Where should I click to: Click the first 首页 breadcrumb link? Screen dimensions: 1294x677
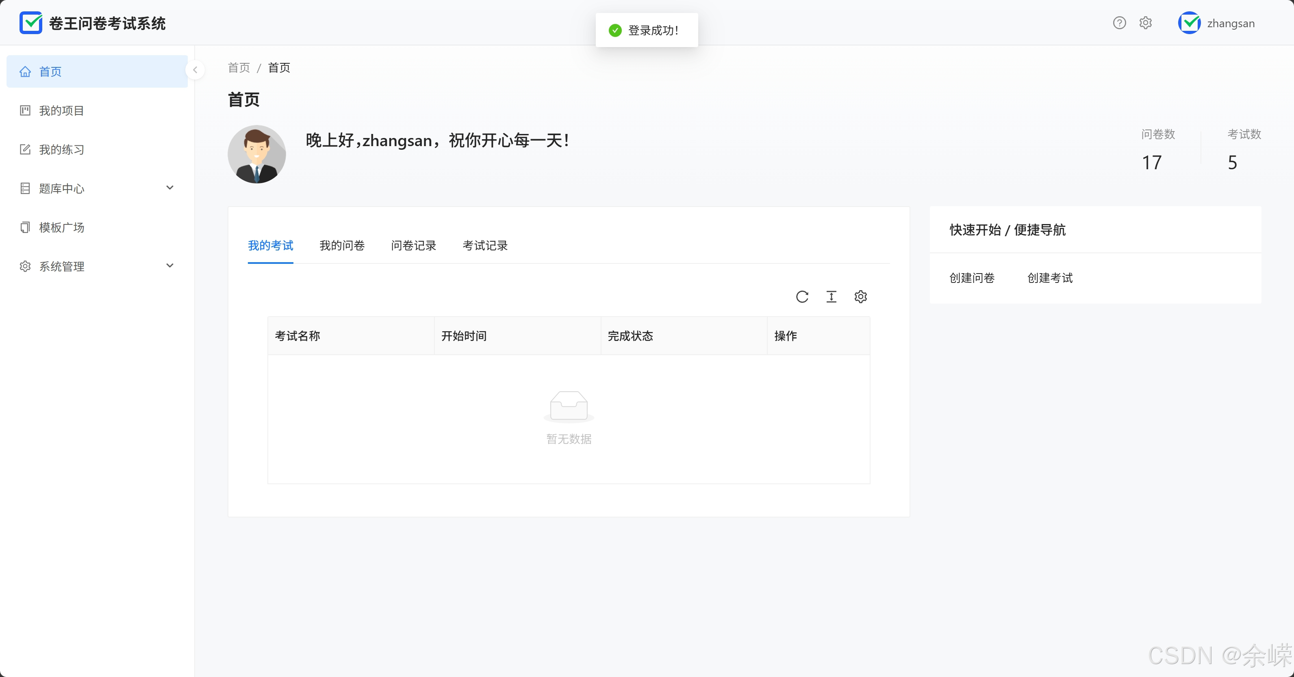[x=239, y=68]
